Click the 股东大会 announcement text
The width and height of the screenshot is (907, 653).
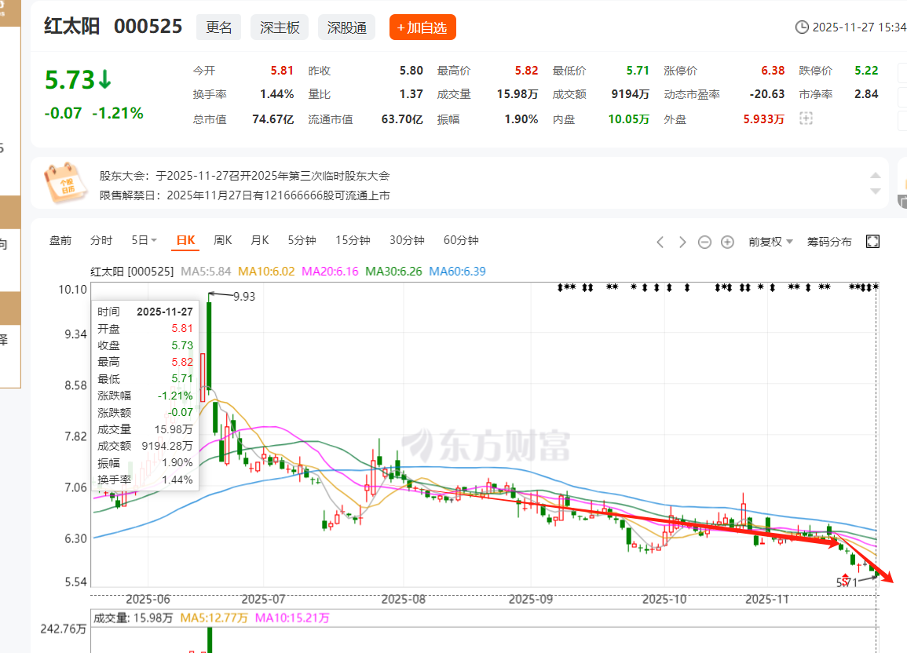tap(244, 176)
